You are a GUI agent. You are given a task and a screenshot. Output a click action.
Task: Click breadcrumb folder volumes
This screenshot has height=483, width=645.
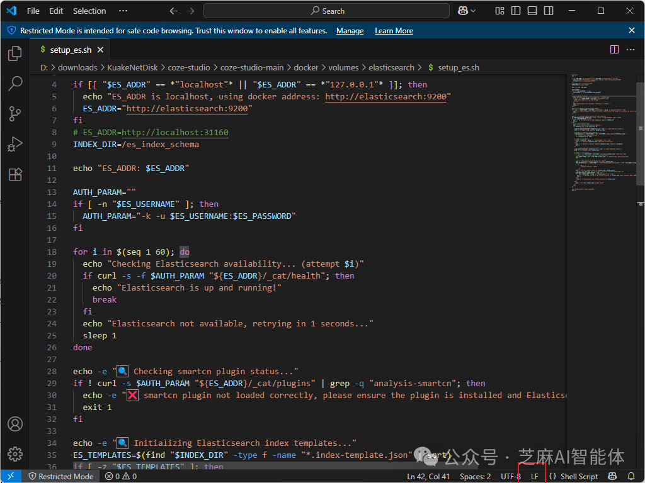tap(343, 67)
